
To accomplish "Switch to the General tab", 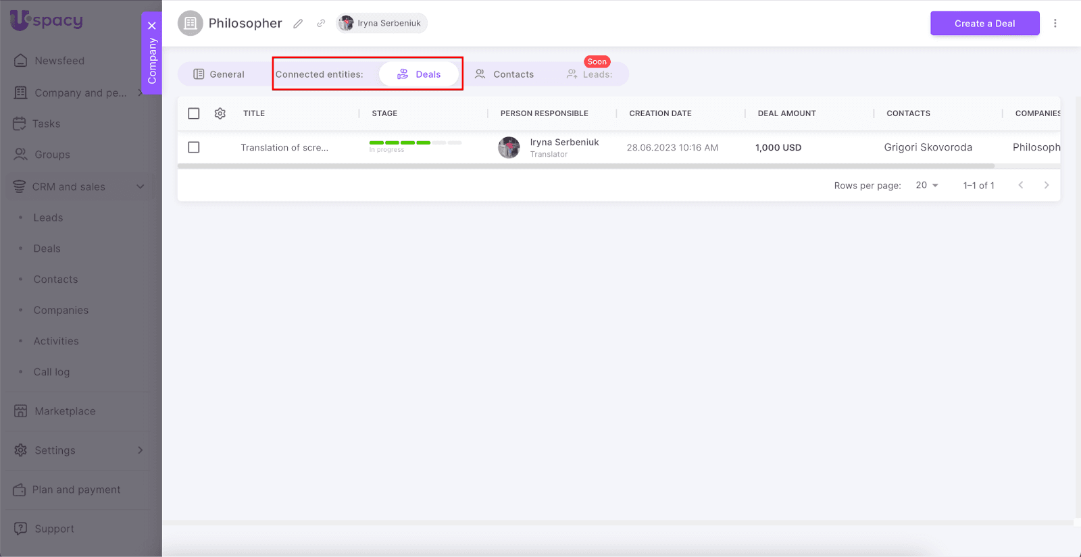I will coord(219,74).
